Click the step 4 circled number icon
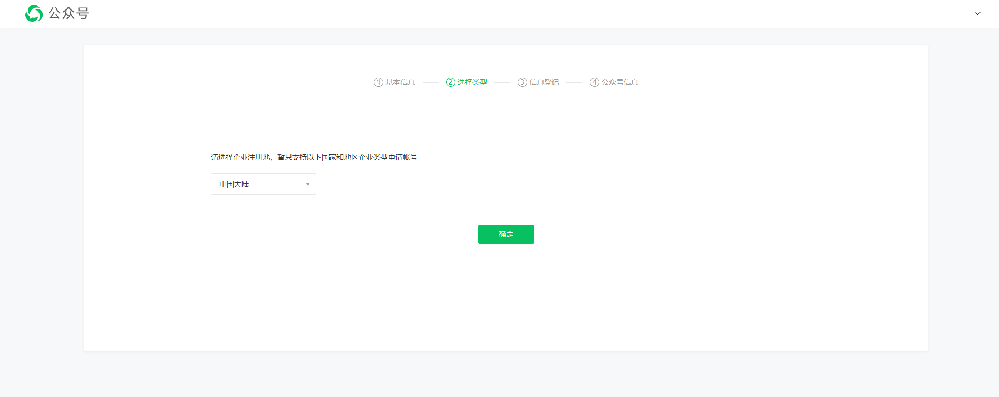 point(594,82)
